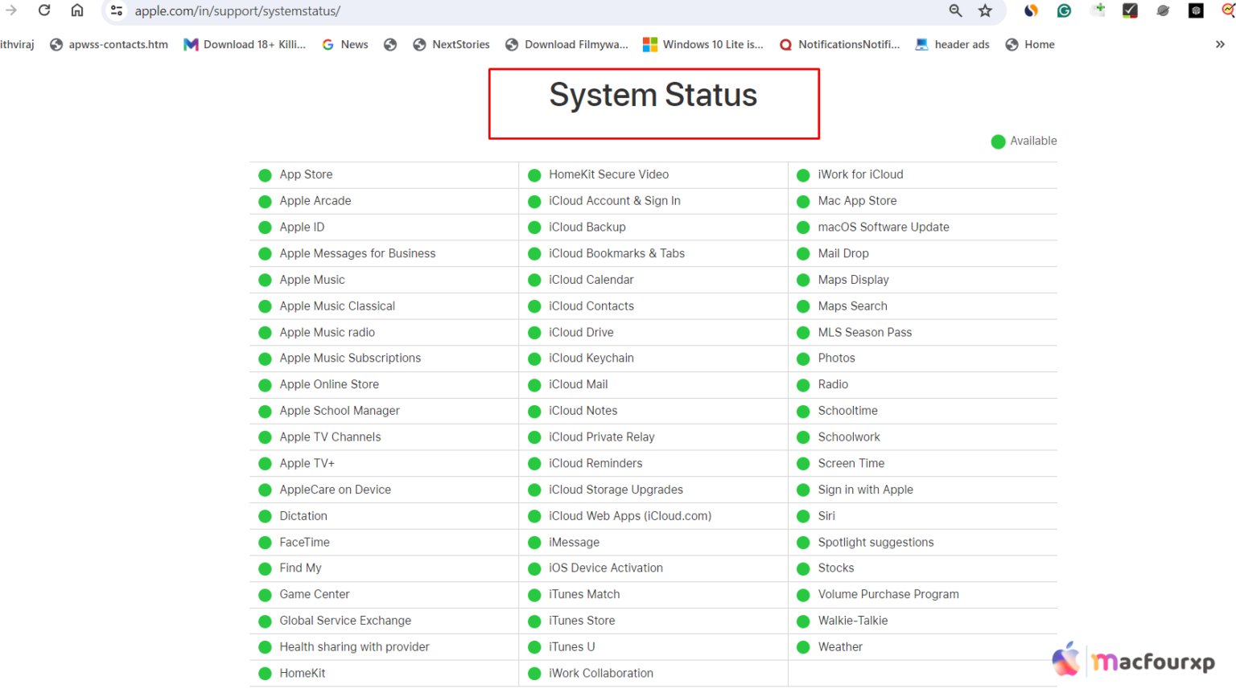Image resolution: width=1236 pixels, height=697 pixels.
Task: Click the green status dot beside App Store
Action: click(x=265, y=174)
